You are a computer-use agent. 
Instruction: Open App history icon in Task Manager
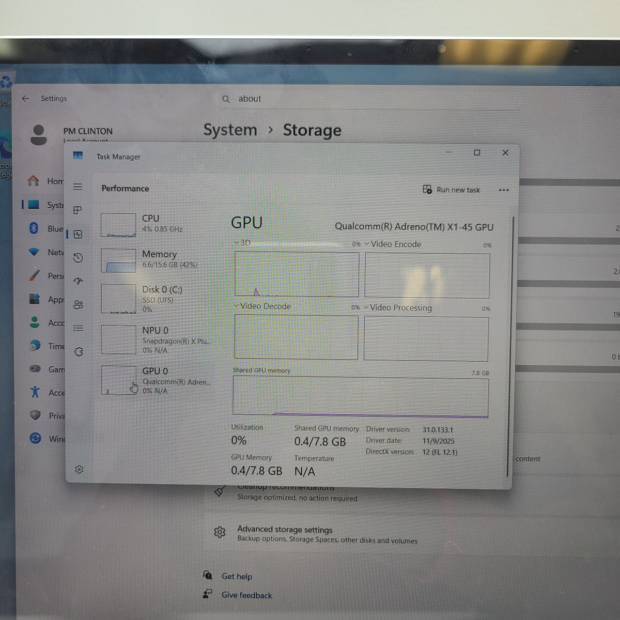point(78,258)
